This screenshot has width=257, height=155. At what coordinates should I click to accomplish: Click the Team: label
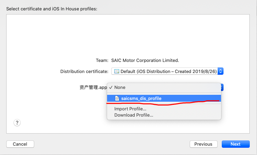tap(102, 61)
